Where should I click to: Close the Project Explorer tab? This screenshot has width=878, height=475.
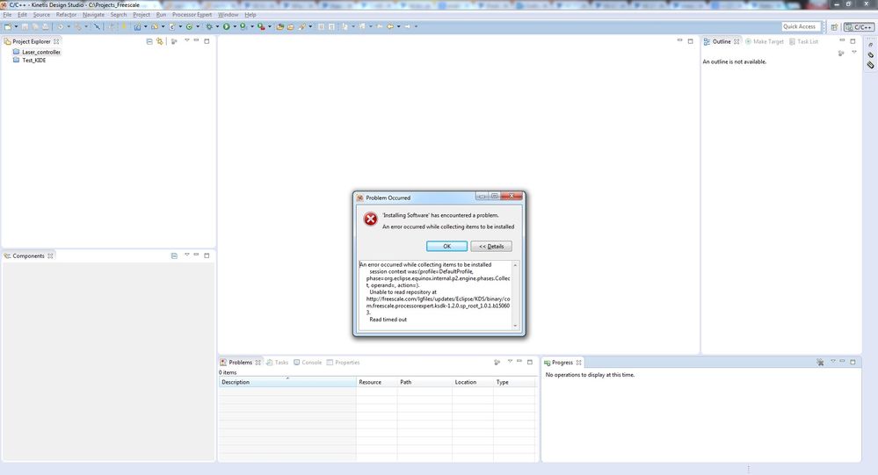pyautogui.click(x=56, y=41)
